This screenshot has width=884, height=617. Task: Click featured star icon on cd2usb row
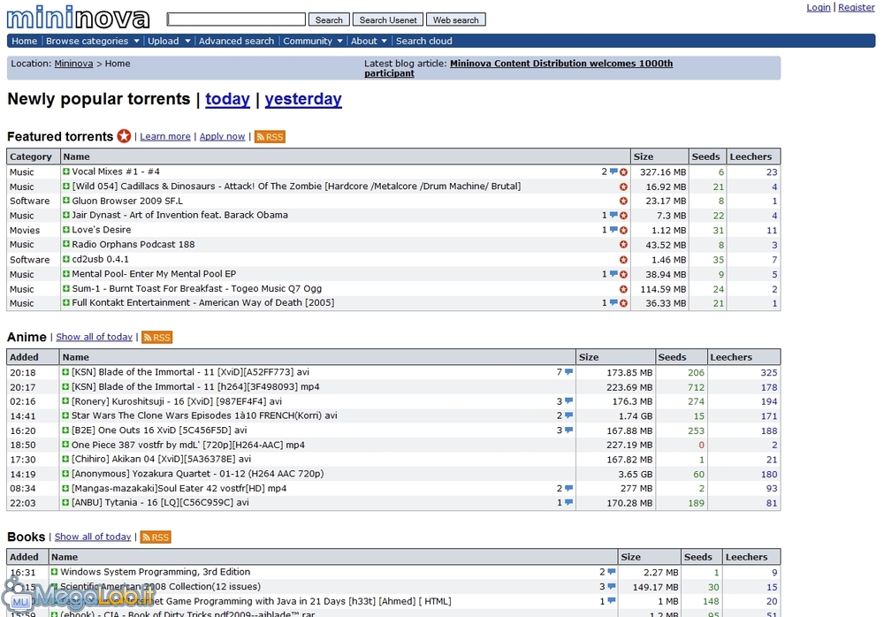[623, 259]
